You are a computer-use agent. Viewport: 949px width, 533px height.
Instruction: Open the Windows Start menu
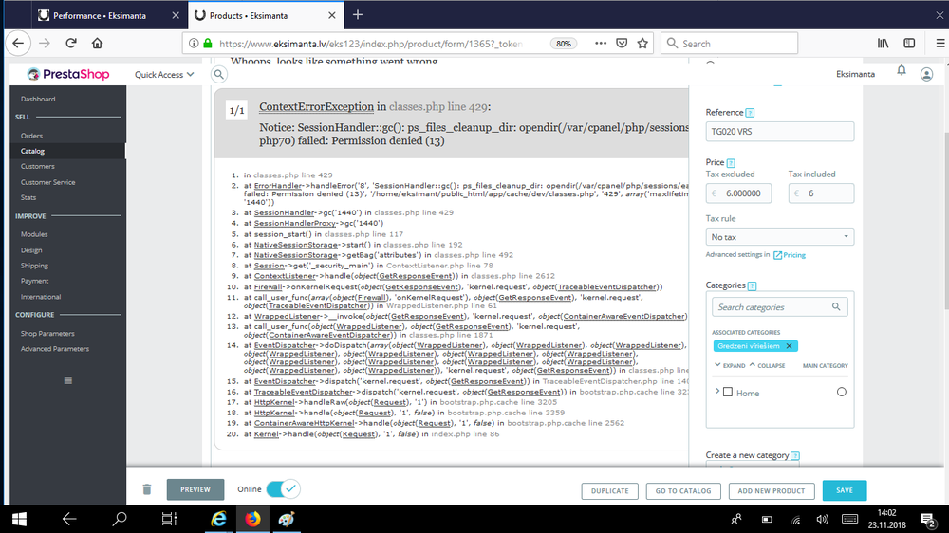19,519
